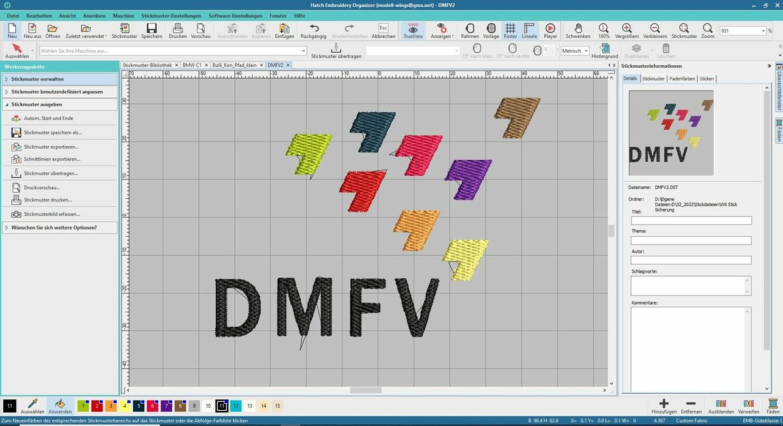Open the Vorschau print preview icon

(201, 31)
